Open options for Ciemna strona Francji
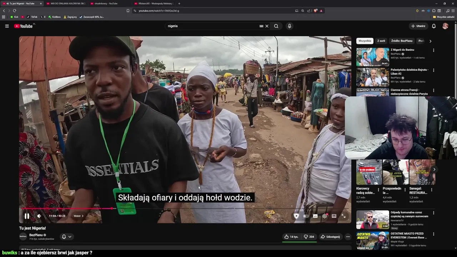 pyautogui.click(x=433, y=90)
